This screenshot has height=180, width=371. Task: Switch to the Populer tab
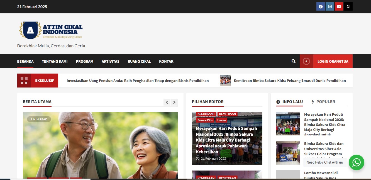click(323, 102)
